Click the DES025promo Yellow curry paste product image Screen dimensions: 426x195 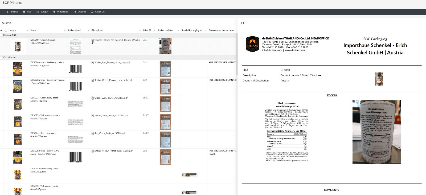click(x=18, y=157)
